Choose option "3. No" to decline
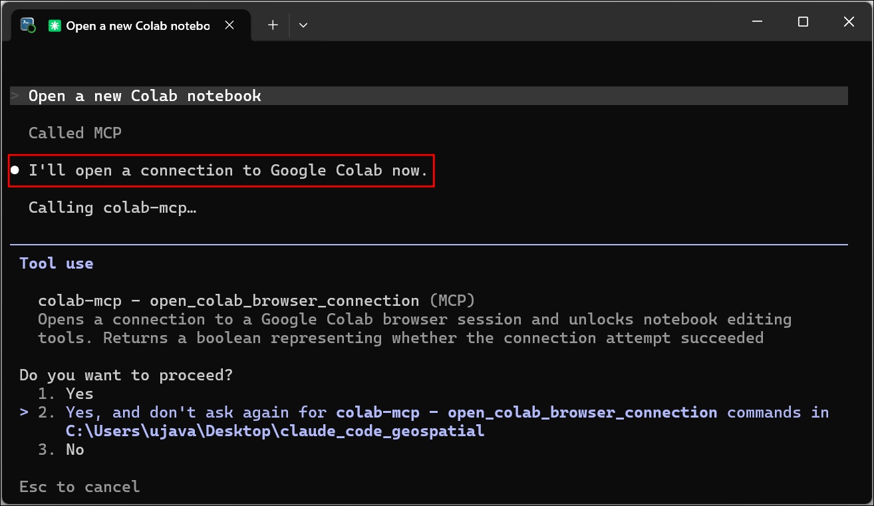This screenshot has width=874, height=506. tap(61, 449)
